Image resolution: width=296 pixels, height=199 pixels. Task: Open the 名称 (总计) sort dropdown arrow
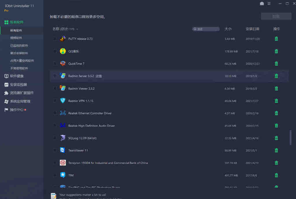[x=77, y=29]
